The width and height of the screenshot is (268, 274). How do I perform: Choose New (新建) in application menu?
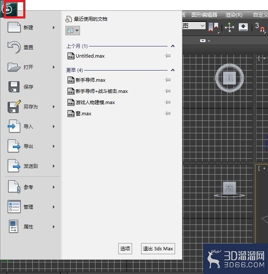31,28
